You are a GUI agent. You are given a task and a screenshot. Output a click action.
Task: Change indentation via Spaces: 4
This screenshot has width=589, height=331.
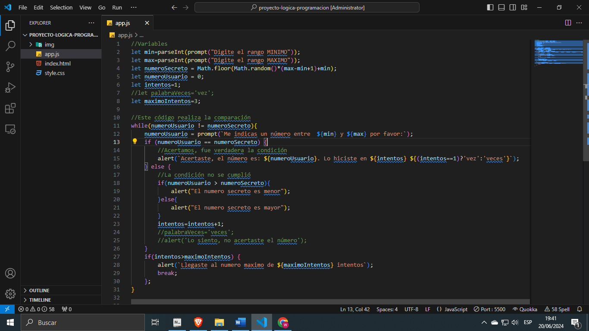pyautogui.click(x=387, y=309)
